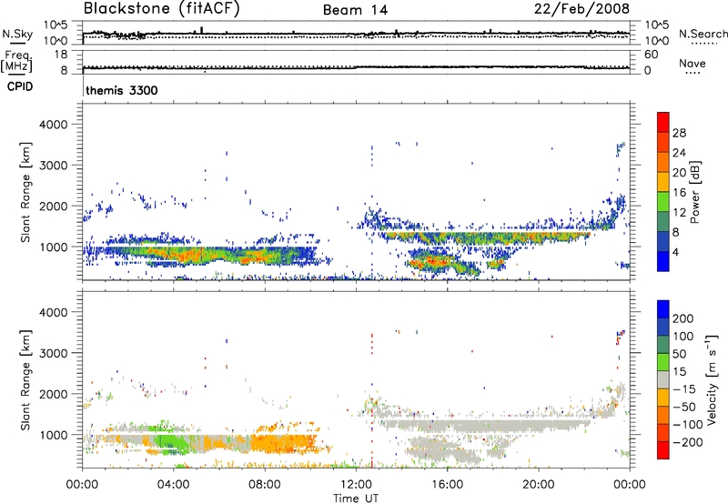
Task: Select the Velocity [m s-1] colorbar title
Action: 712,379
